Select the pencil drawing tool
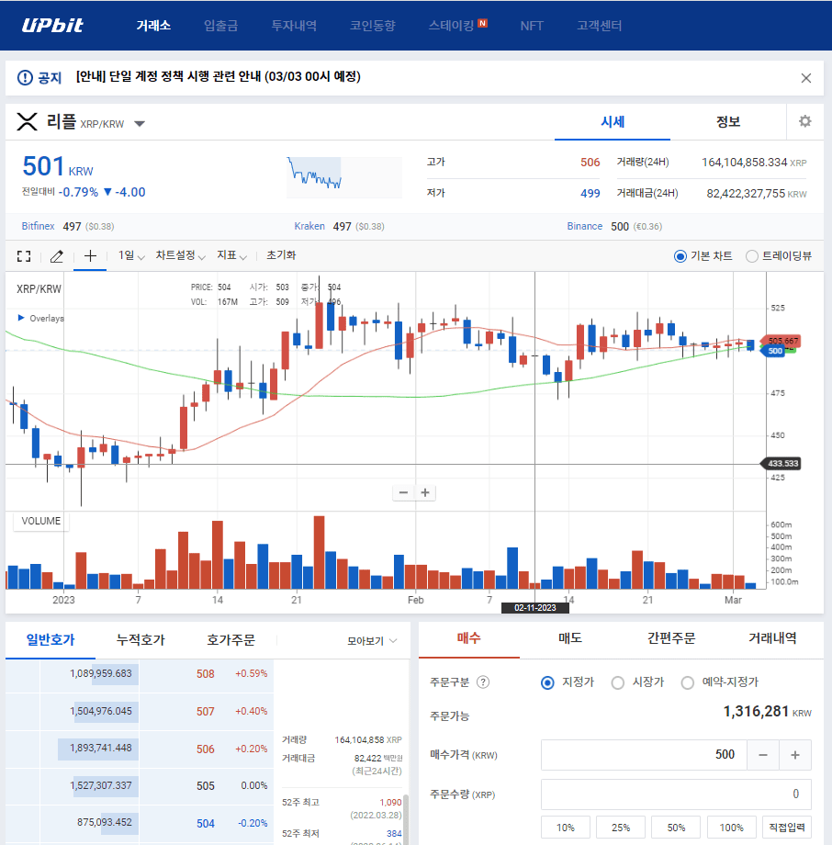Viewport: 832px width, 845px height. click(x=56, y=256)
